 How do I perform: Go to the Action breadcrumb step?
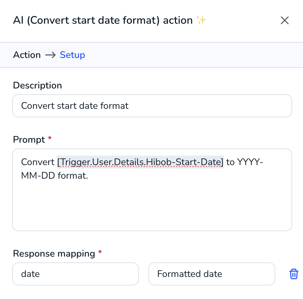point(27,55)
